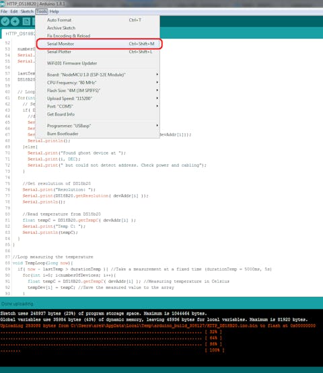This screenshot has width=323, height=373.
Task: Open Serial Plotter from Tools menu
Action: click(x=98, y=52)
